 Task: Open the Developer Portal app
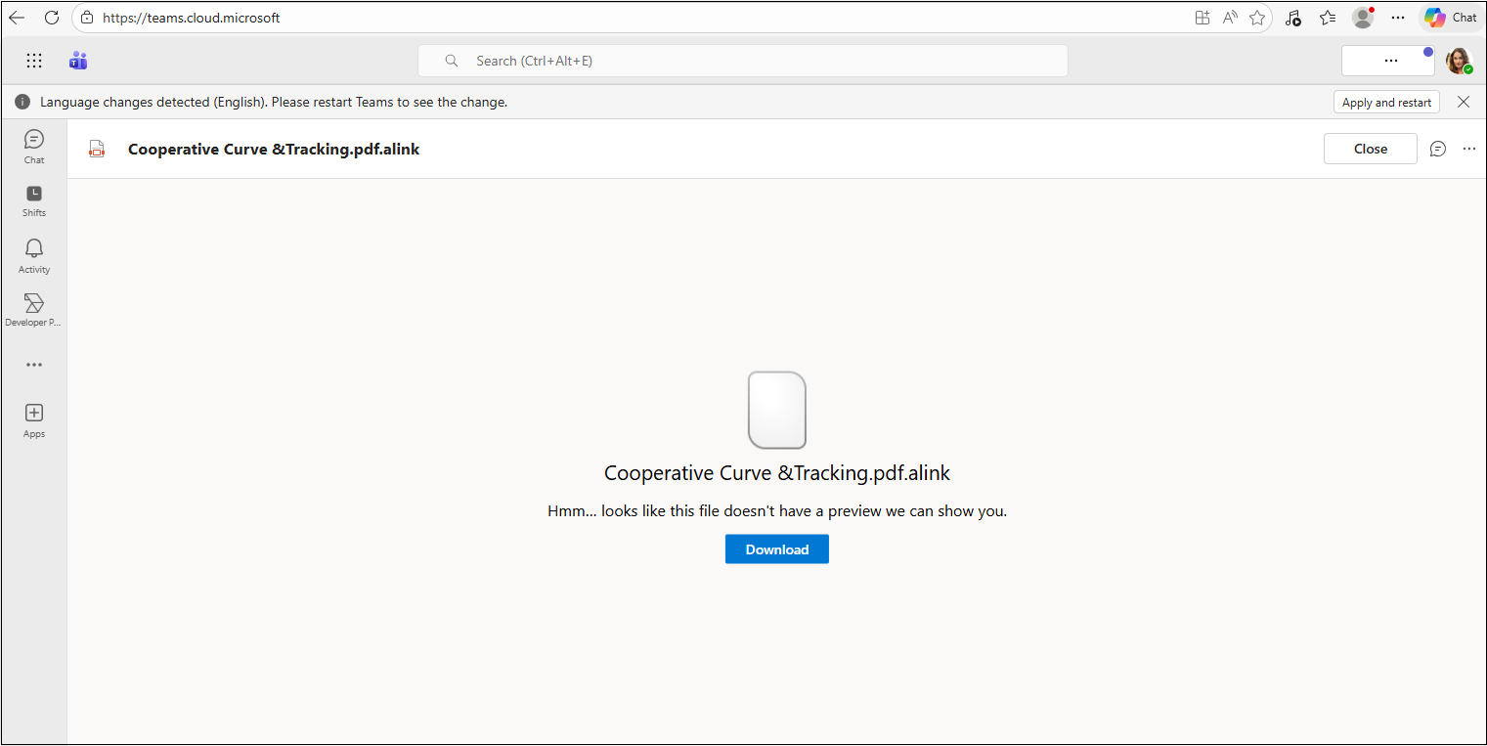34,309
